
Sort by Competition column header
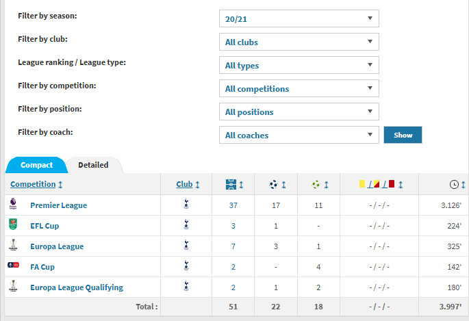coord(33,184)
